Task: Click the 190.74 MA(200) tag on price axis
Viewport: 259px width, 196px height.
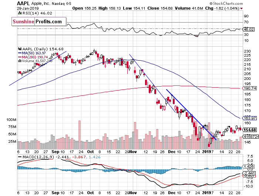Action: coord(249,88)
